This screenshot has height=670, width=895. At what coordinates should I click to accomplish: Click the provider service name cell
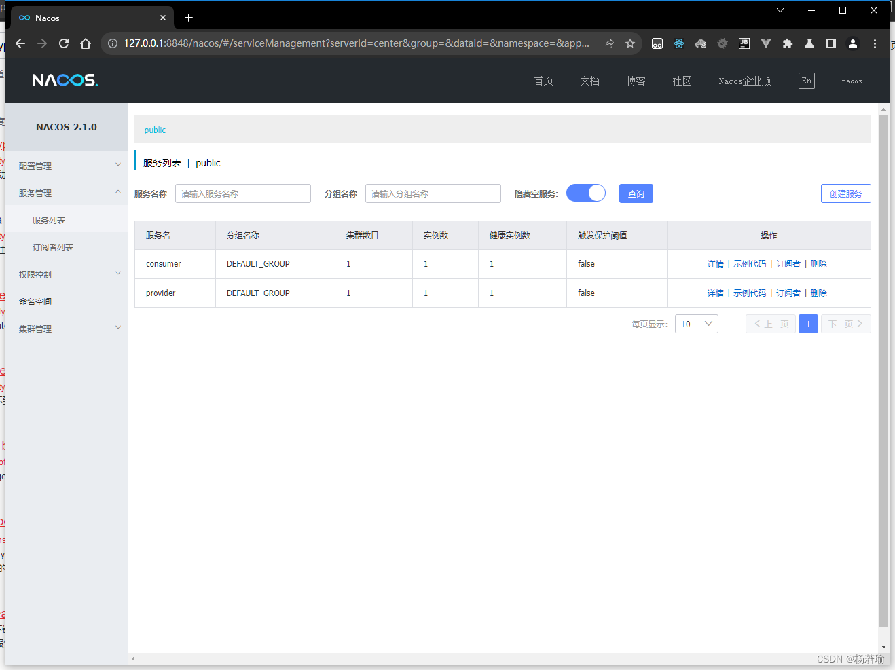[175, 293]
